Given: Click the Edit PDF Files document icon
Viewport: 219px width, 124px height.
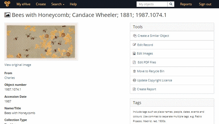Looking at the screenshot, I should point(134,62).
